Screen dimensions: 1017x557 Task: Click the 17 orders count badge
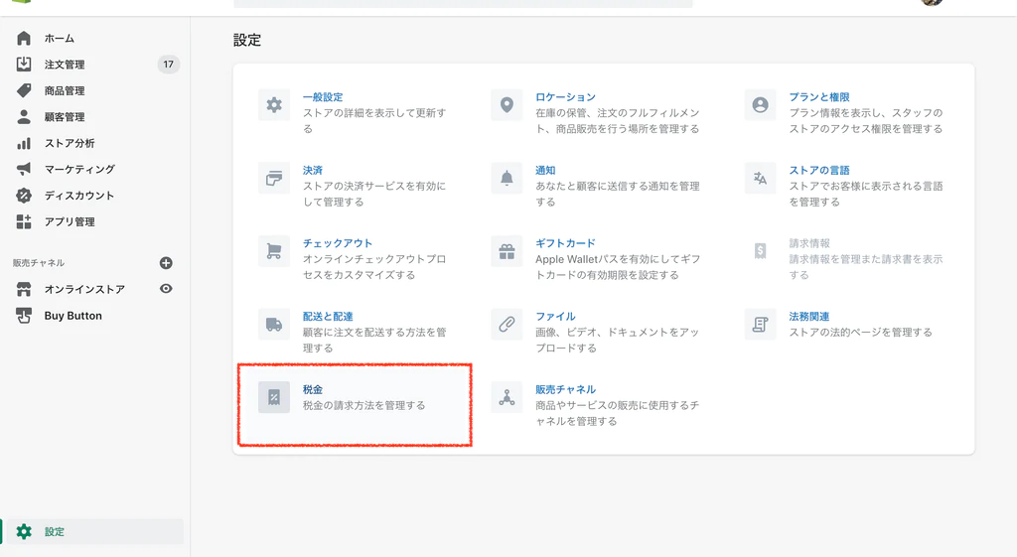coord(169,65)
